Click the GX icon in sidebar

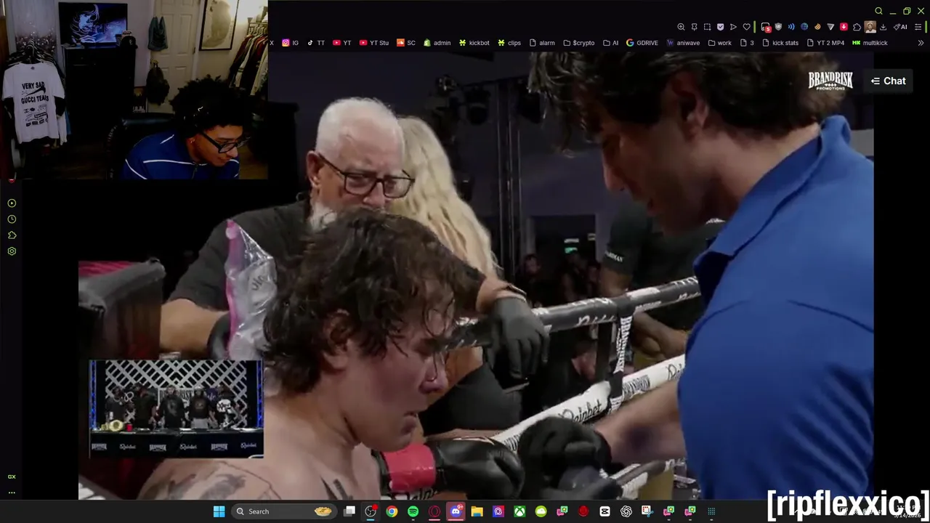coord(12,477)
